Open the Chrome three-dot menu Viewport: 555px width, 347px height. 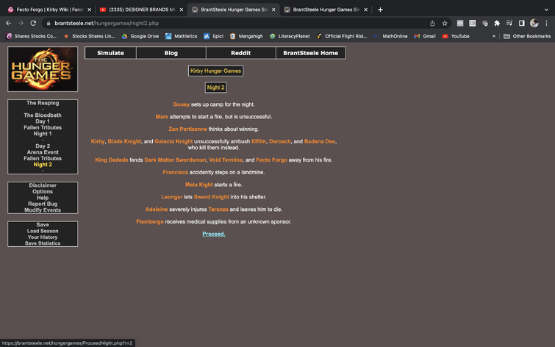[x=546, y=23]
